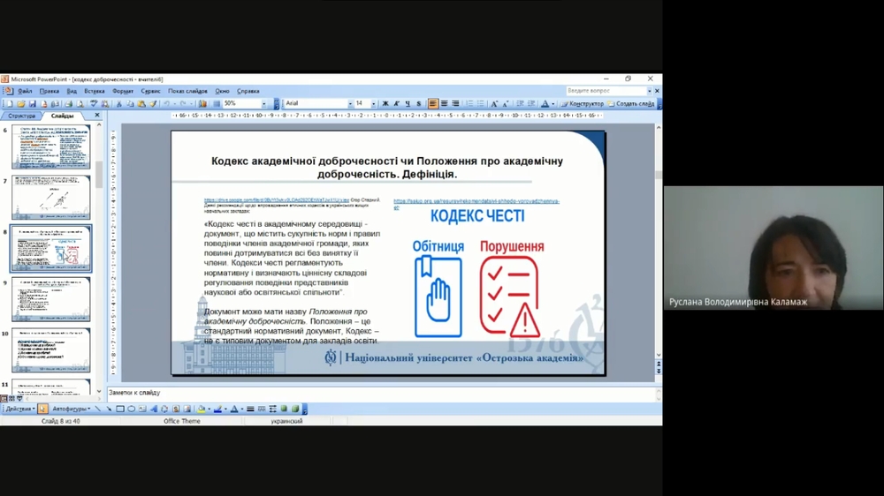The image size is (884, 496).
Task: Print the presentation using printer icon
Action: coord(68,103)
